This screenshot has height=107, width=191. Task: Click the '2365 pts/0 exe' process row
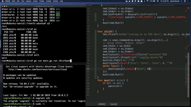pyautogui.click(x=20, y=46)
